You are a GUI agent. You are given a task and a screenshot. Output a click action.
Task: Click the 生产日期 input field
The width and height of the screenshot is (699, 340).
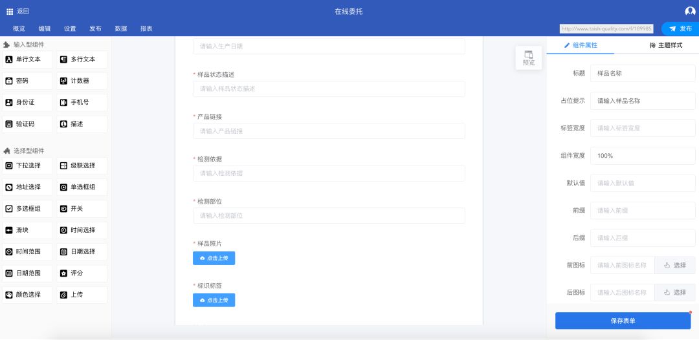329,47
